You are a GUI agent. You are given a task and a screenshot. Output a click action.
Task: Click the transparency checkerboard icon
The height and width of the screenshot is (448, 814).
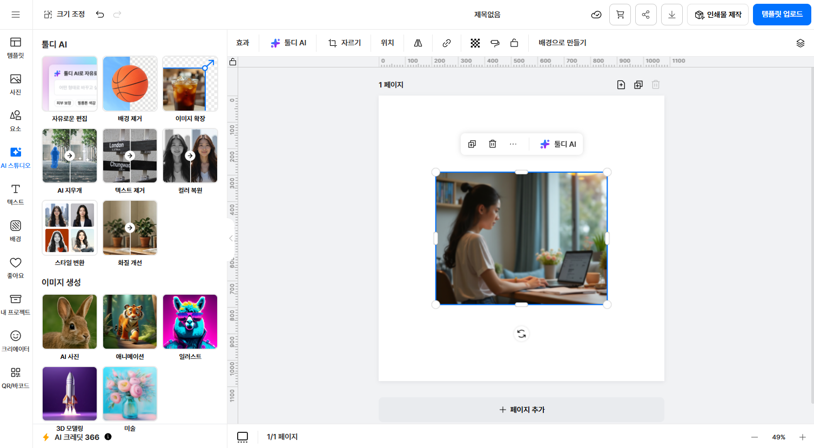[475, 43]
